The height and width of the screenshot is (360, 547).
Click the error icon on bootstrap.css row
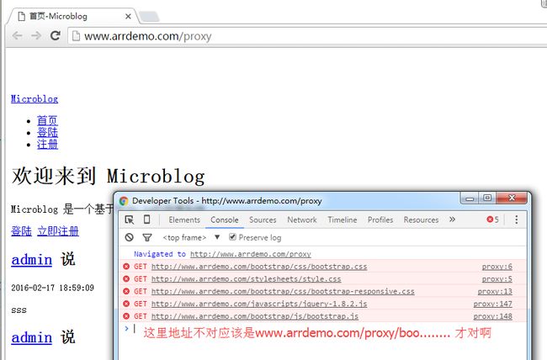coord(126,267)
